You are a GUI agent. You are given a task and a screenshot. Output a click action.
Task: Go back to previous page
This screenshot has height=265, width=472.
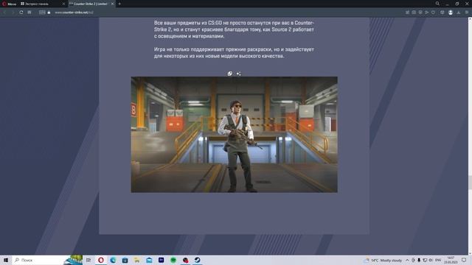pos(5,13)
